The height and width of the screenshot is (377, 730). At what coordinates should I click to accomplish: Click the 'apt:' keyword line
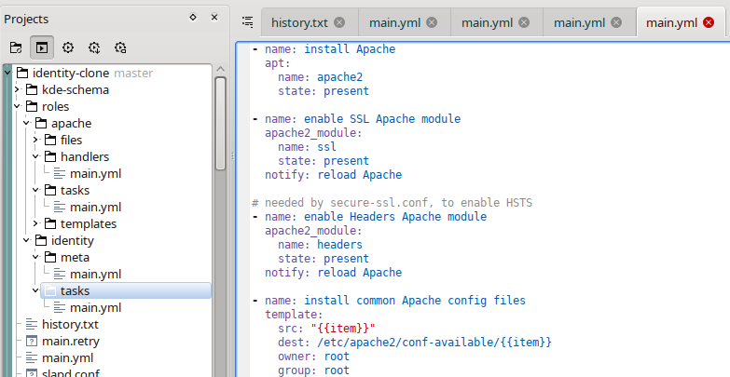pyautogui.click(x=278, y=62)
